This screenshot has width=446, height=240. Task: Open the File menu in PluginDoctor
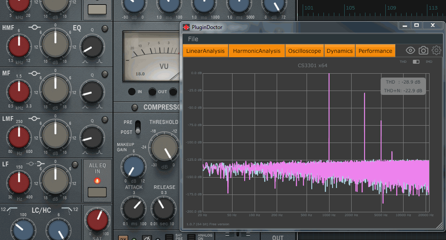[193, 39]
